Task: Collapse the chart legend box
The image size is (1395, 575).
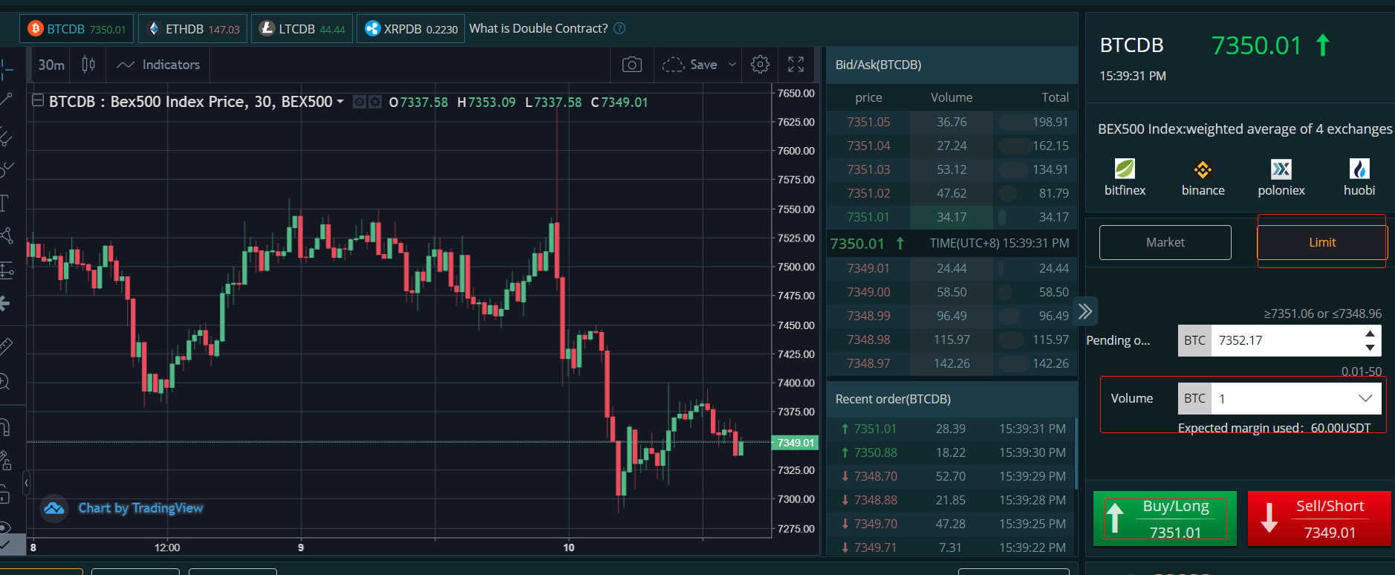Action: tap(38, 100)
